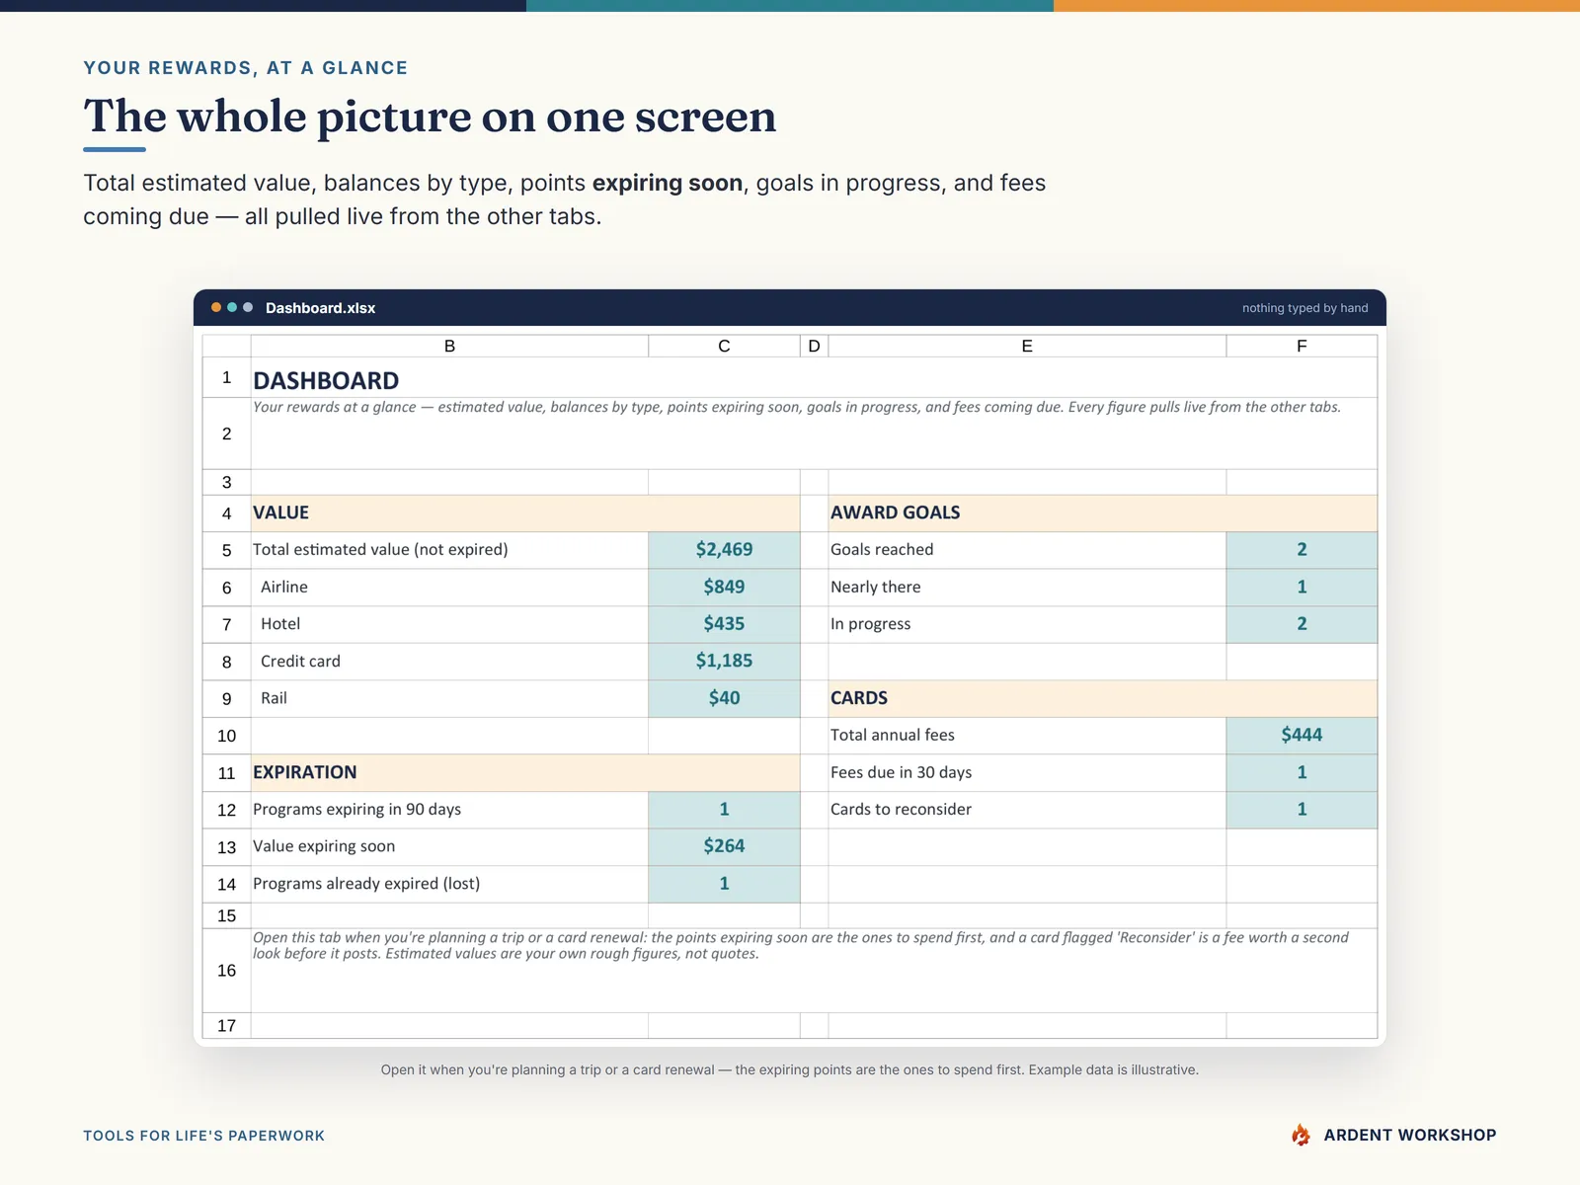1580x1185 pixels.
Task: Click 'TOOLS FOR LIFE'S PAPERWORK' footer text
Action: tap(203, 1136)
